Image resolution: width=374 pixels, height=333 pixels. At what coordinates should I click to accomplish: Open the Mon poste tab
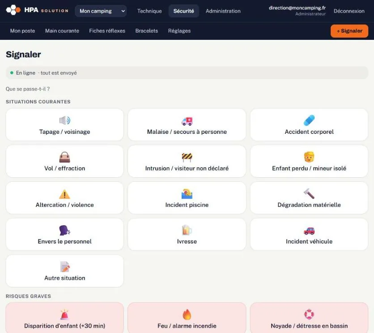pyautogui.click(x=22, y=31)
